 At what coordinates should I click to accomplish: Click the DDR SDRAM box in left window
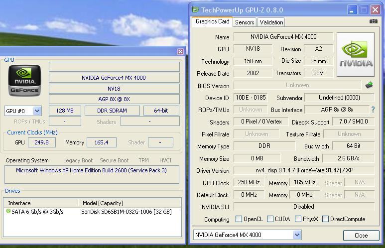(x=112, y=111)
